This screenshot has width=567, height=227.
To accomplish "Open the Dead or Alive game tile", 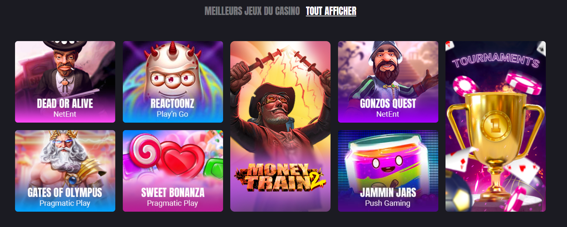I will point(65,82).
